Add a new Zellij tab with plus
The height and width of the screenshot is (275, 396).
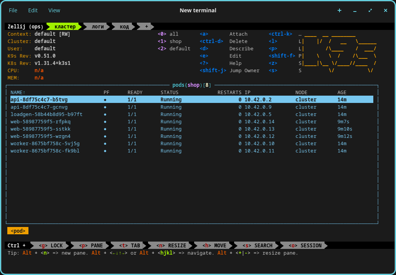pos(146,27)
